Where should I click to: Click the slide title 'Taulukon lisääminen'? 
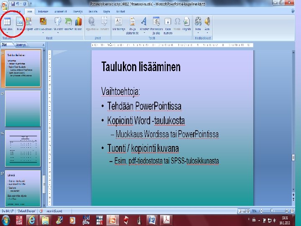click(x=141, y=67)
